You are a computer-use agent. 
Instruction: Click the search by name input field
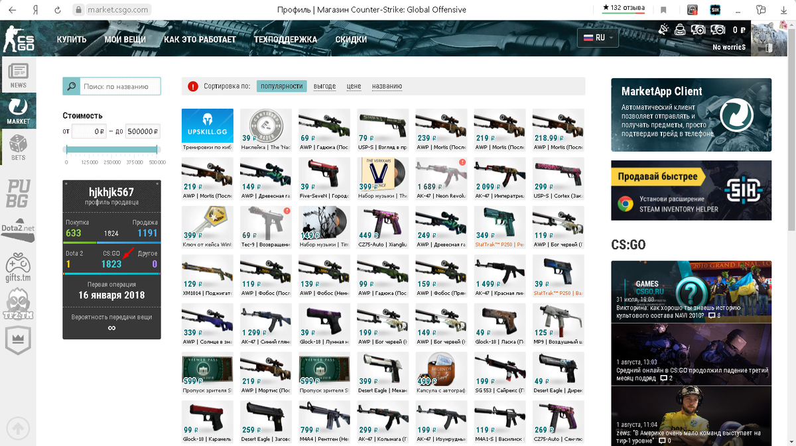pos(119,86)
